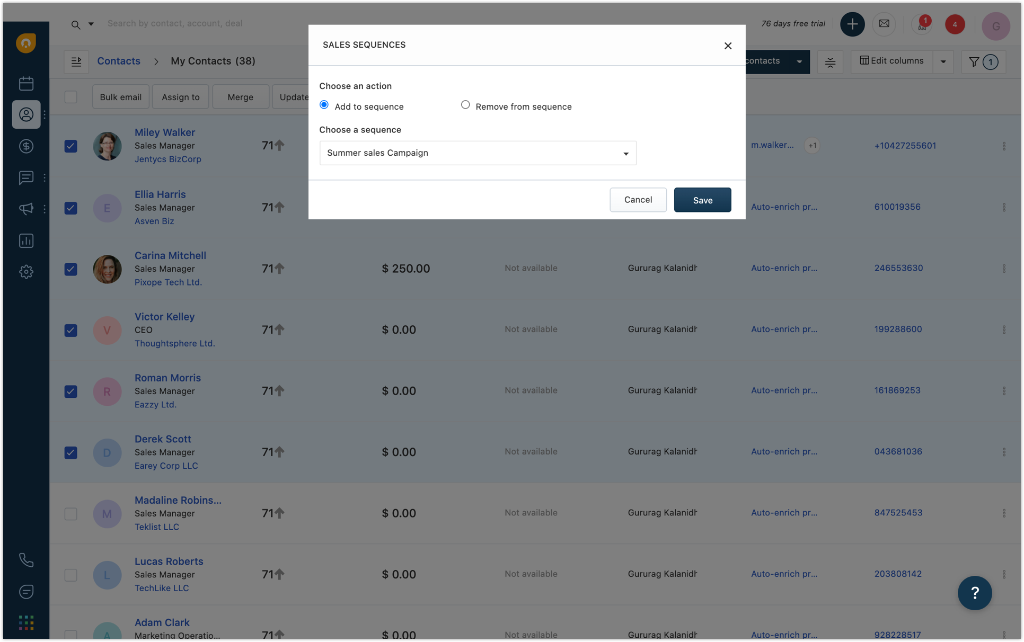Open the Edit columns dropdown arrow
The height and width of the screenshot is (642, 1024).
943,62
